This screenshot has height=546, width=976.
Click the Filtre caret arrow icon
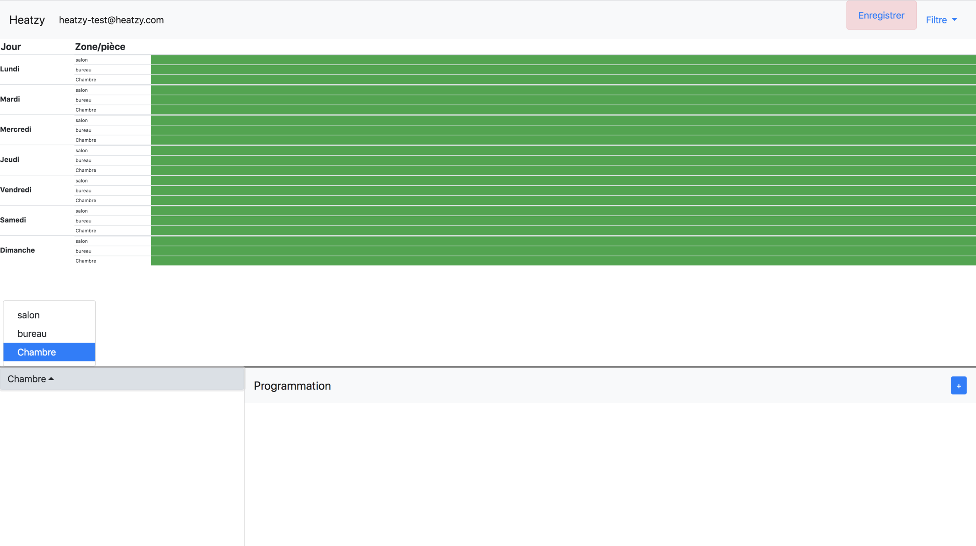(954, 20)
